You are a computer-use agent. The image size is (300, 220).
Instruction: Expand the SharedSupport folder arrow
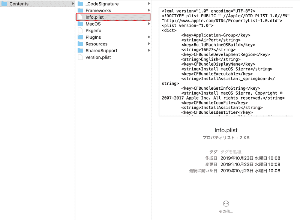[x=149, y=51]
